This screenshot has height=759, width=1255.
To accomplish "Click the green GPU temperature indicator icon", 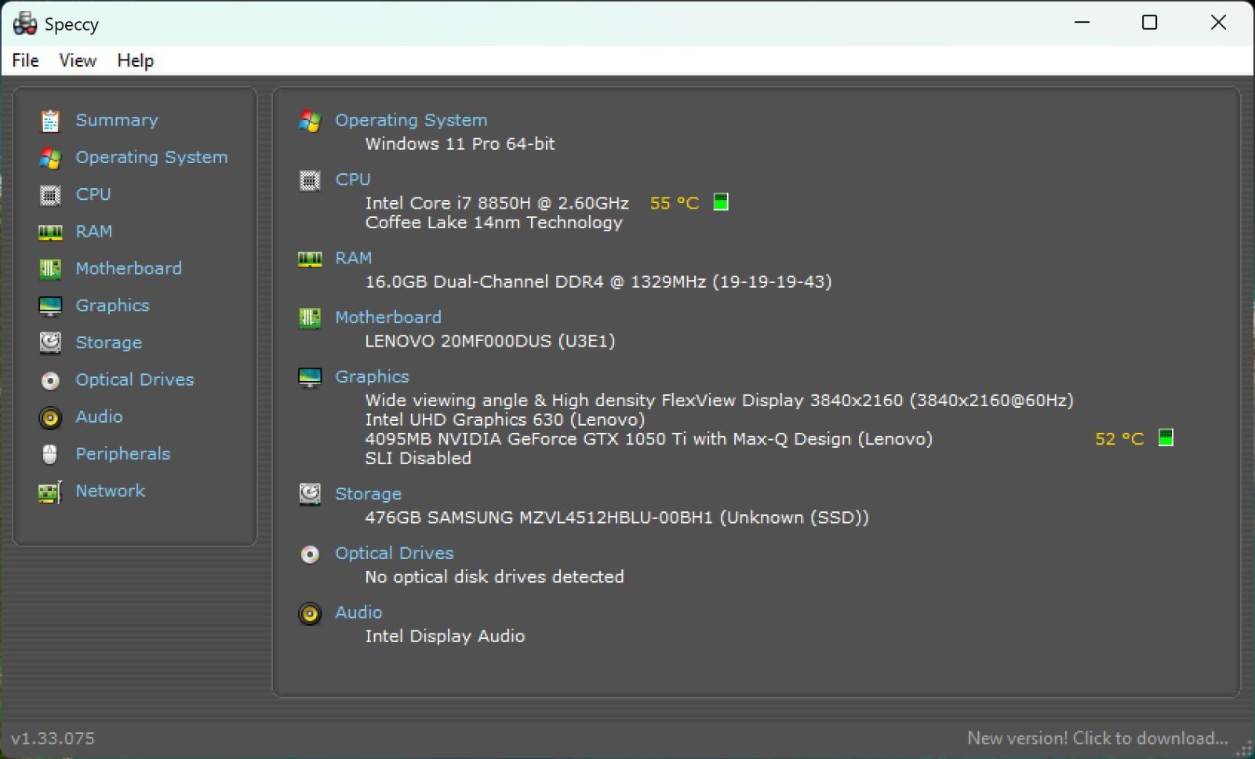I will point(1166,438).
